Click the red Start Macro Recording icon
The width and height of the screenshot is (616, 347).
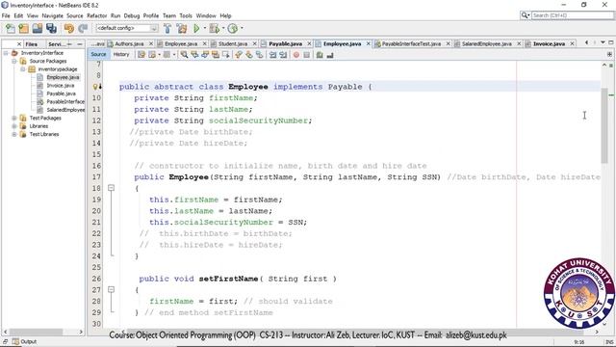coord(296,55)
